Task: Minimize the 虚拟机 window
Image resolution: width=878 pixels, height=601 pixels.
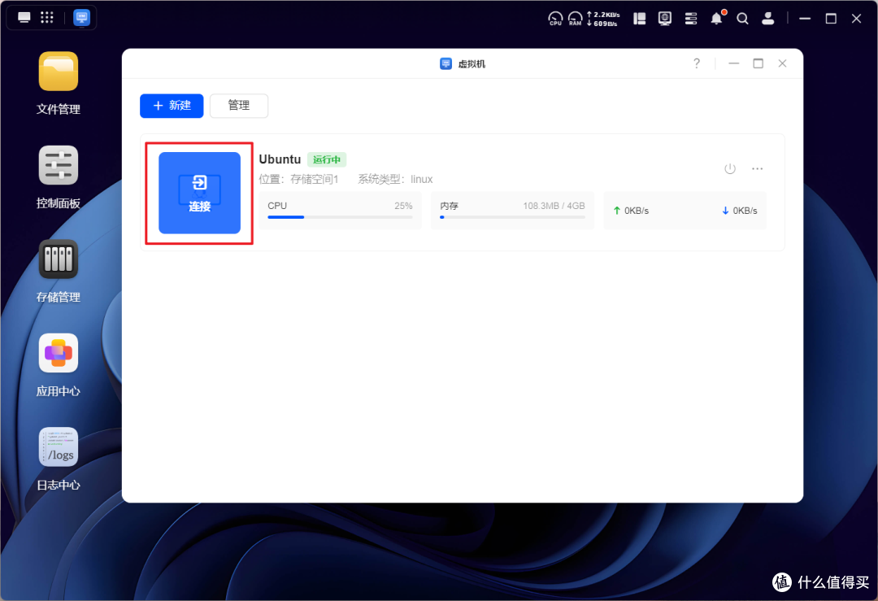Action: click(733, 63)
